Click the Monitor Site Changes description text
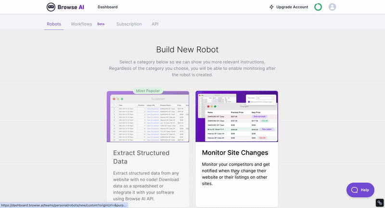The height and width of the screenshot is (208, 385). point(236,174)
